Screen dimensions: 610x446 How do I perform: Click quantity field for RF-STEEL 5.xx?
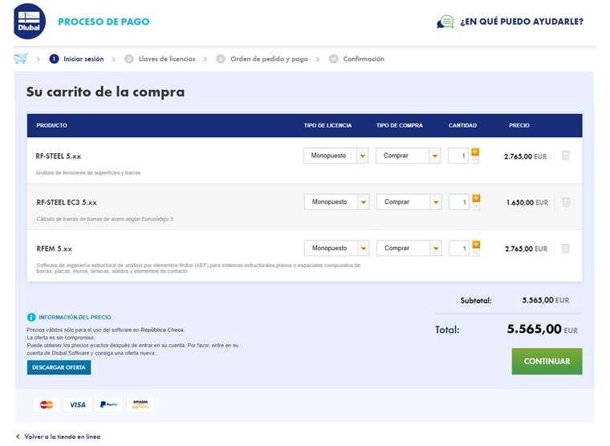pyautogui.click(x=458, y=156)
